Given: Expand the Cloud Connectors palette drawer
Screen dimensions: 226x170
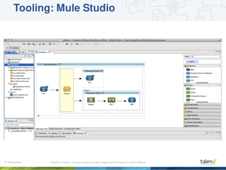Looking at the screenshot, I should click(x=202, y=122).
